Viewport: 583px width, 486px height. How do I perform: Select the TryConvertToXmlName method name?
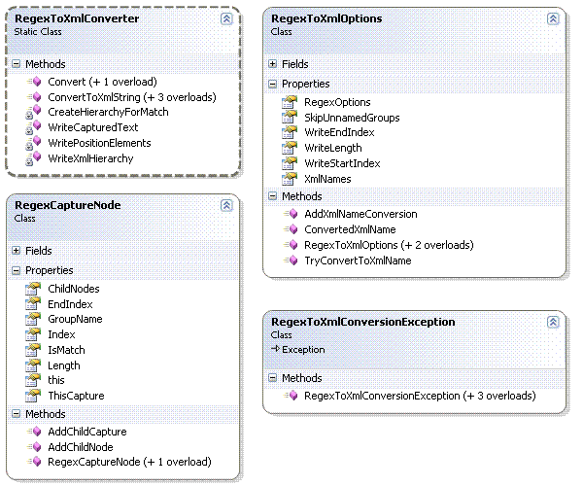358,260
